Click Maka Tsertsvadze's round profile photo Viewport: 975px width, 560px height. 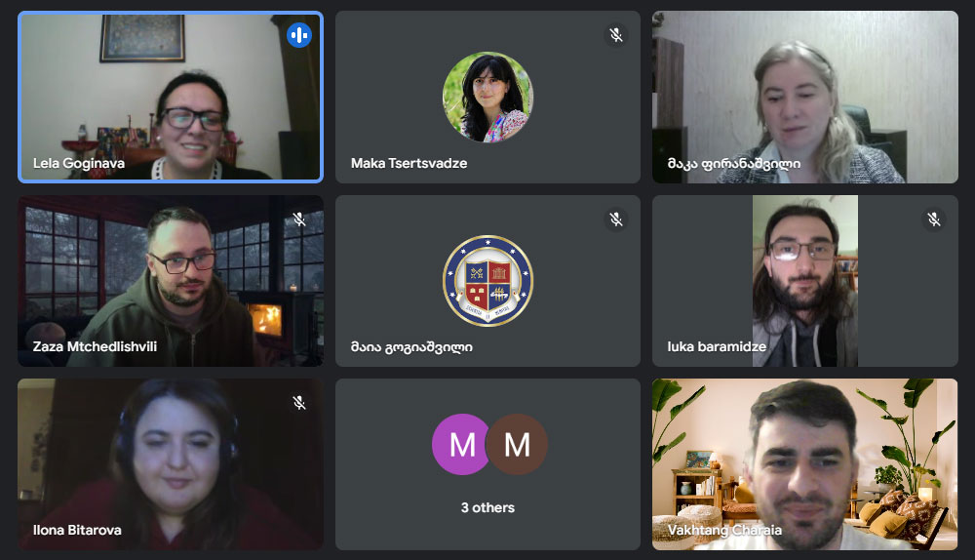pos(488,97)
